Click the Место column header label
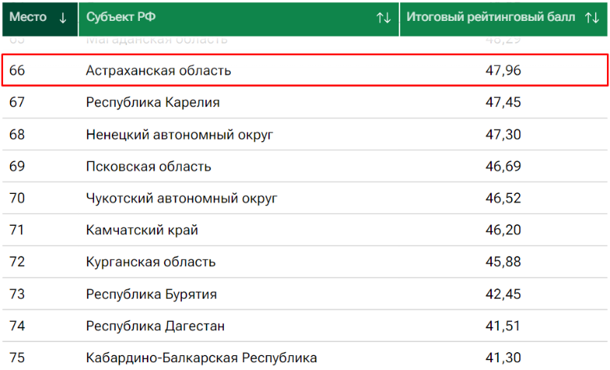The image size is (610, 370). [28, 17]
